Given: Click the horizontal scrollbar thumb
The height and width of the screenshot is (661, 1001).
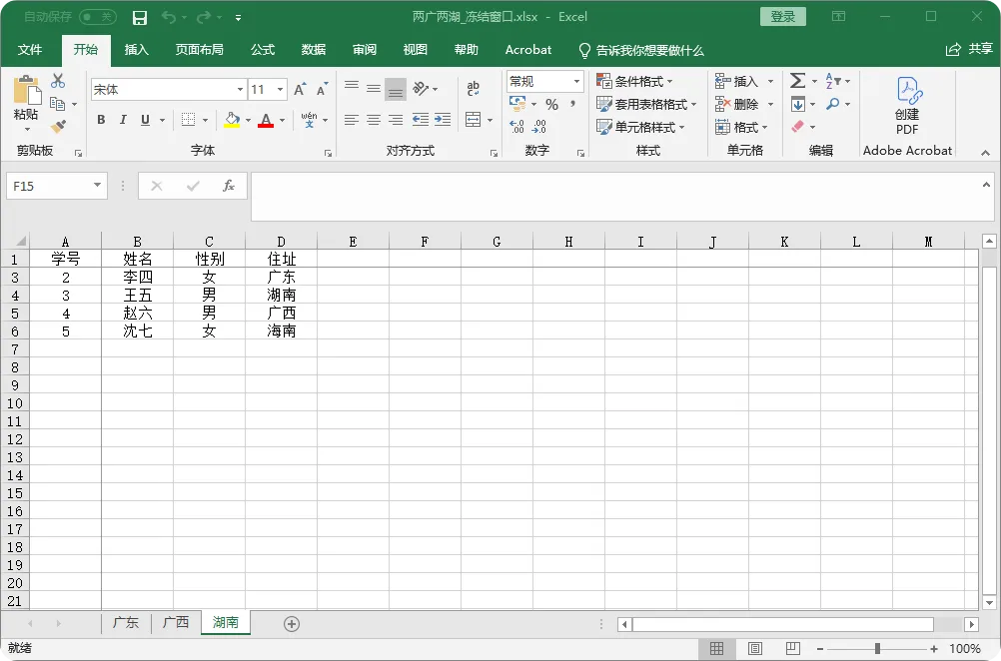Looking at the screenshot, I should tap(783, 624).
